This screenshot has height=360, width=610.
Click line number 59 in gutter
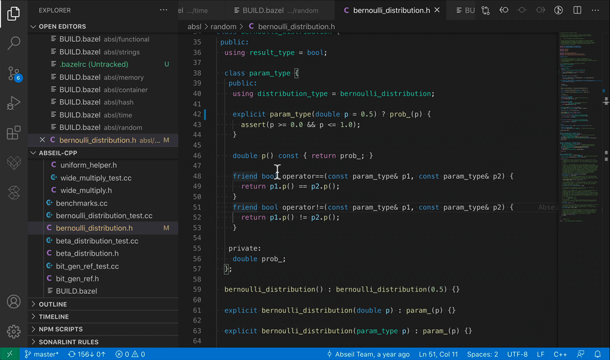(197, 290)
